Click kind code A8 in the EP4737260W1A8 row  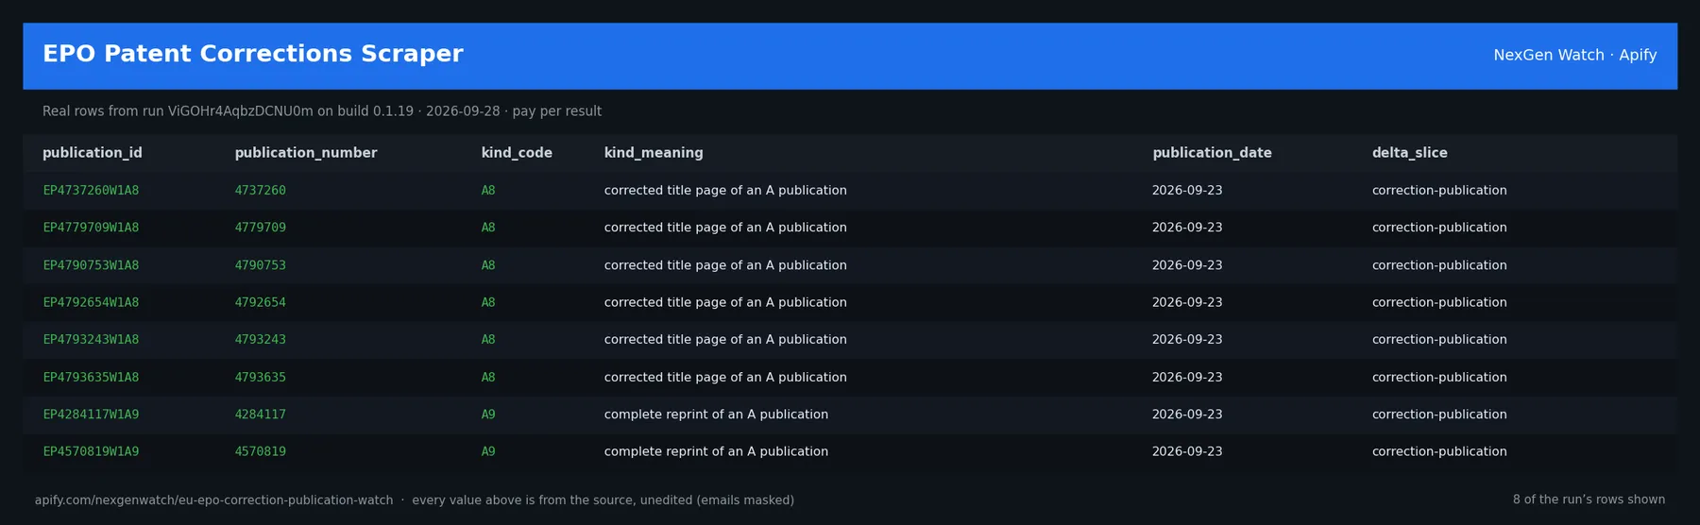tap(488, 191)
